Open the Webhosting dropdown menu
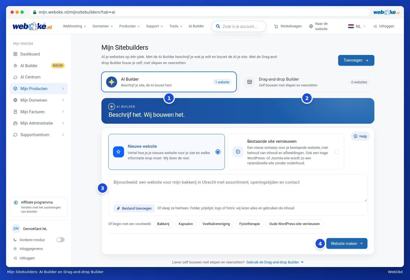 pos(75,26)
